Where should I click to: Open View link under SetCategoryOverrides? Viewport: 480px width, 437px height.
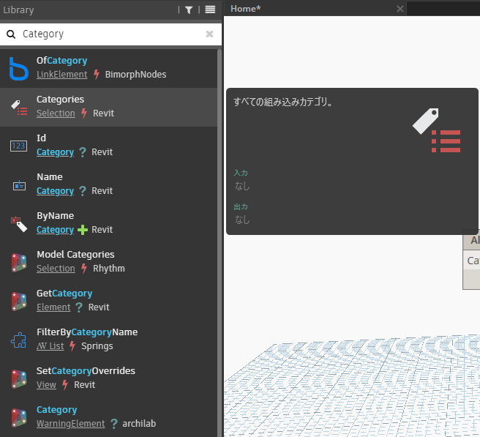coord(46,385)
